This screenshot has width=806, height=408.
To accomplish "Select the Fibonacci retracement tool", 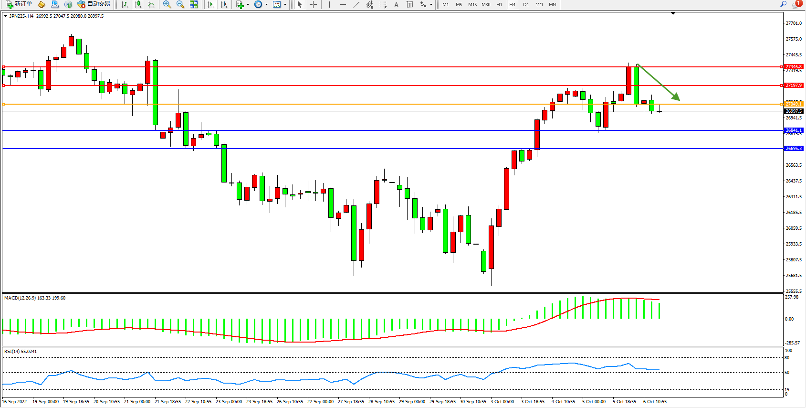I will pyautogui.click(x=383, y=4).
